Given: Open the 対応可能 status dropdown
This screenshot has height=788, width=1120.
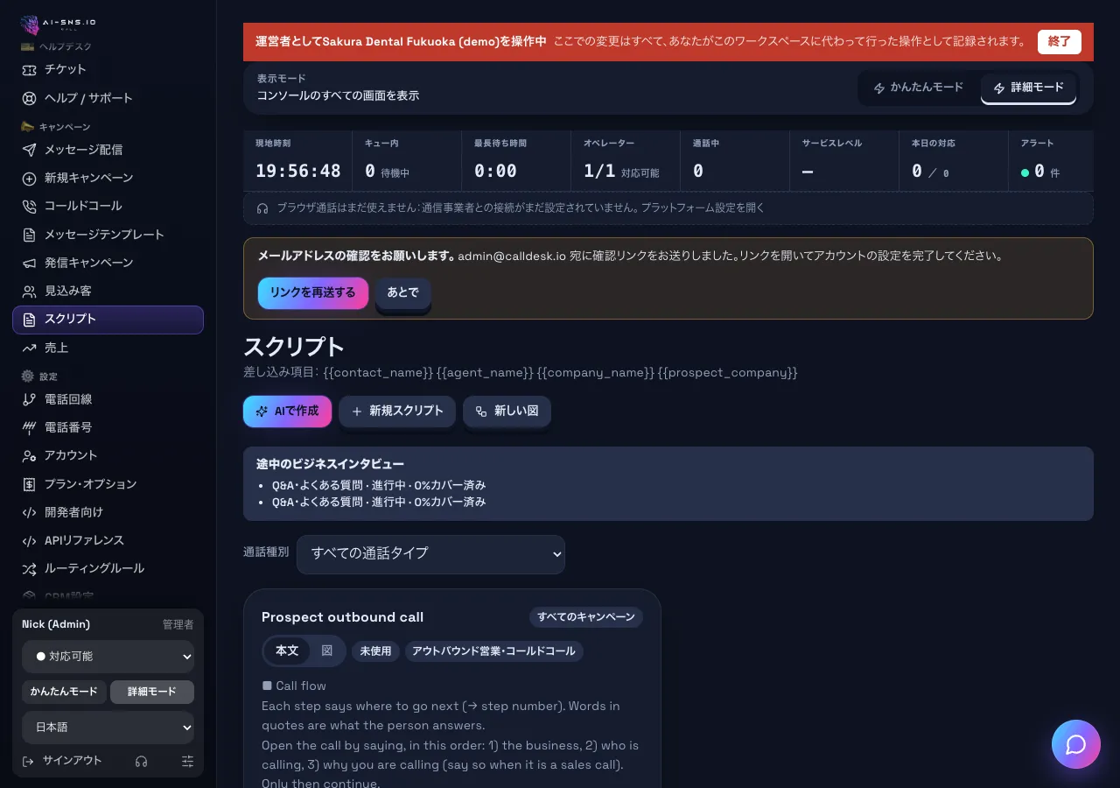Looking at the screenshot, I should coord(108,657).
